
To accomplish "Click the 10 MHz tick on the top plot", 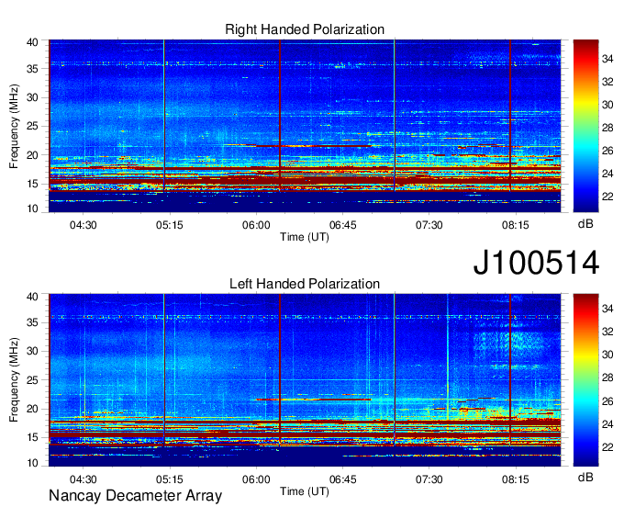I will (33, 208).
